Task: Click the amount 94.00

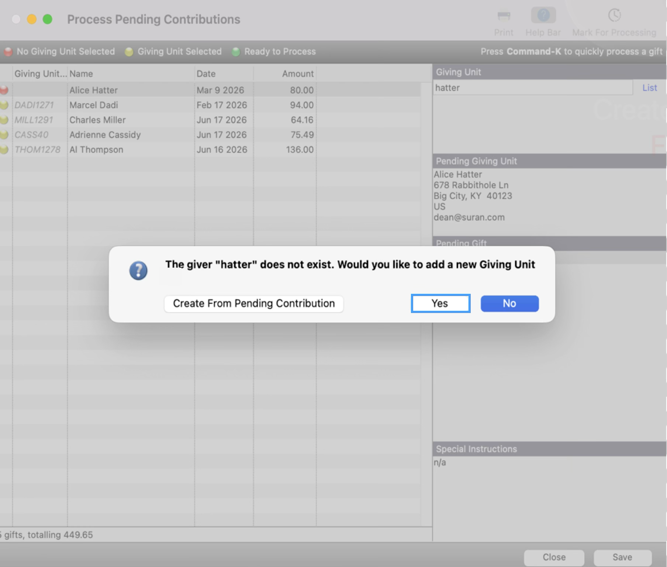Action: pyautogui.click(x=302, y=105)
